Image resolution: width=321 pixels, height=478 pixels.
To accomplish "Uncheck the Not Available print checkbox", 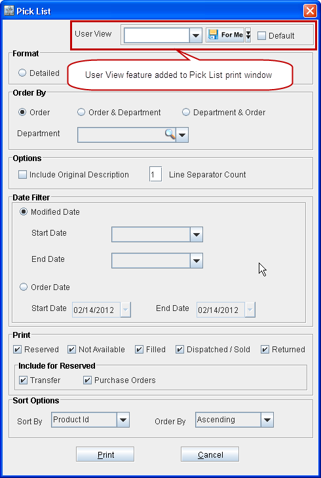I will (x=71, y=350).
